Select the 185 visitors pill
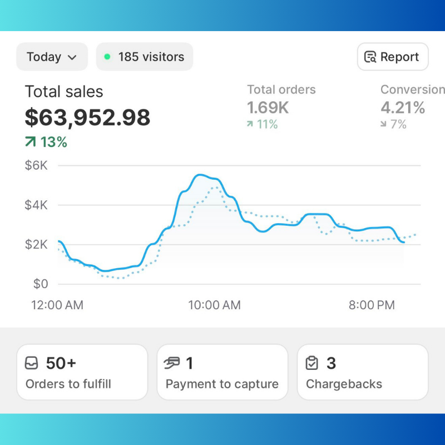Screen dimensions: 445x445 [145, 57]
